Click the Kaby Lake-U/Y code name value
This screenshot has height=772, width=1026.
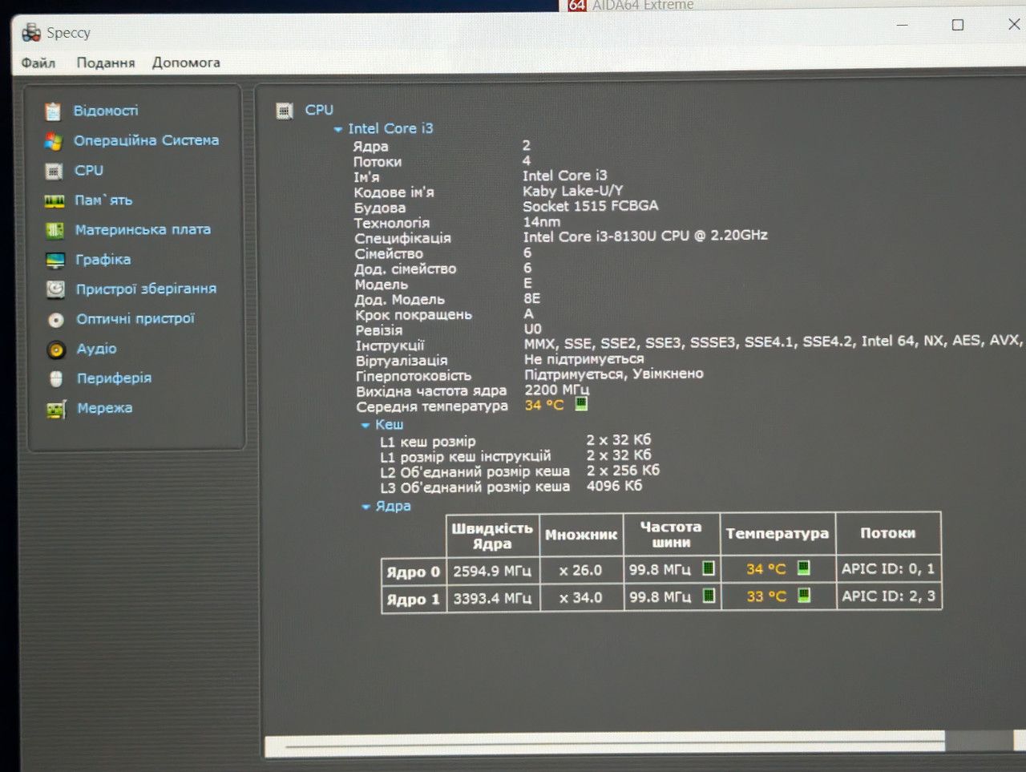(x=572, y=191)
